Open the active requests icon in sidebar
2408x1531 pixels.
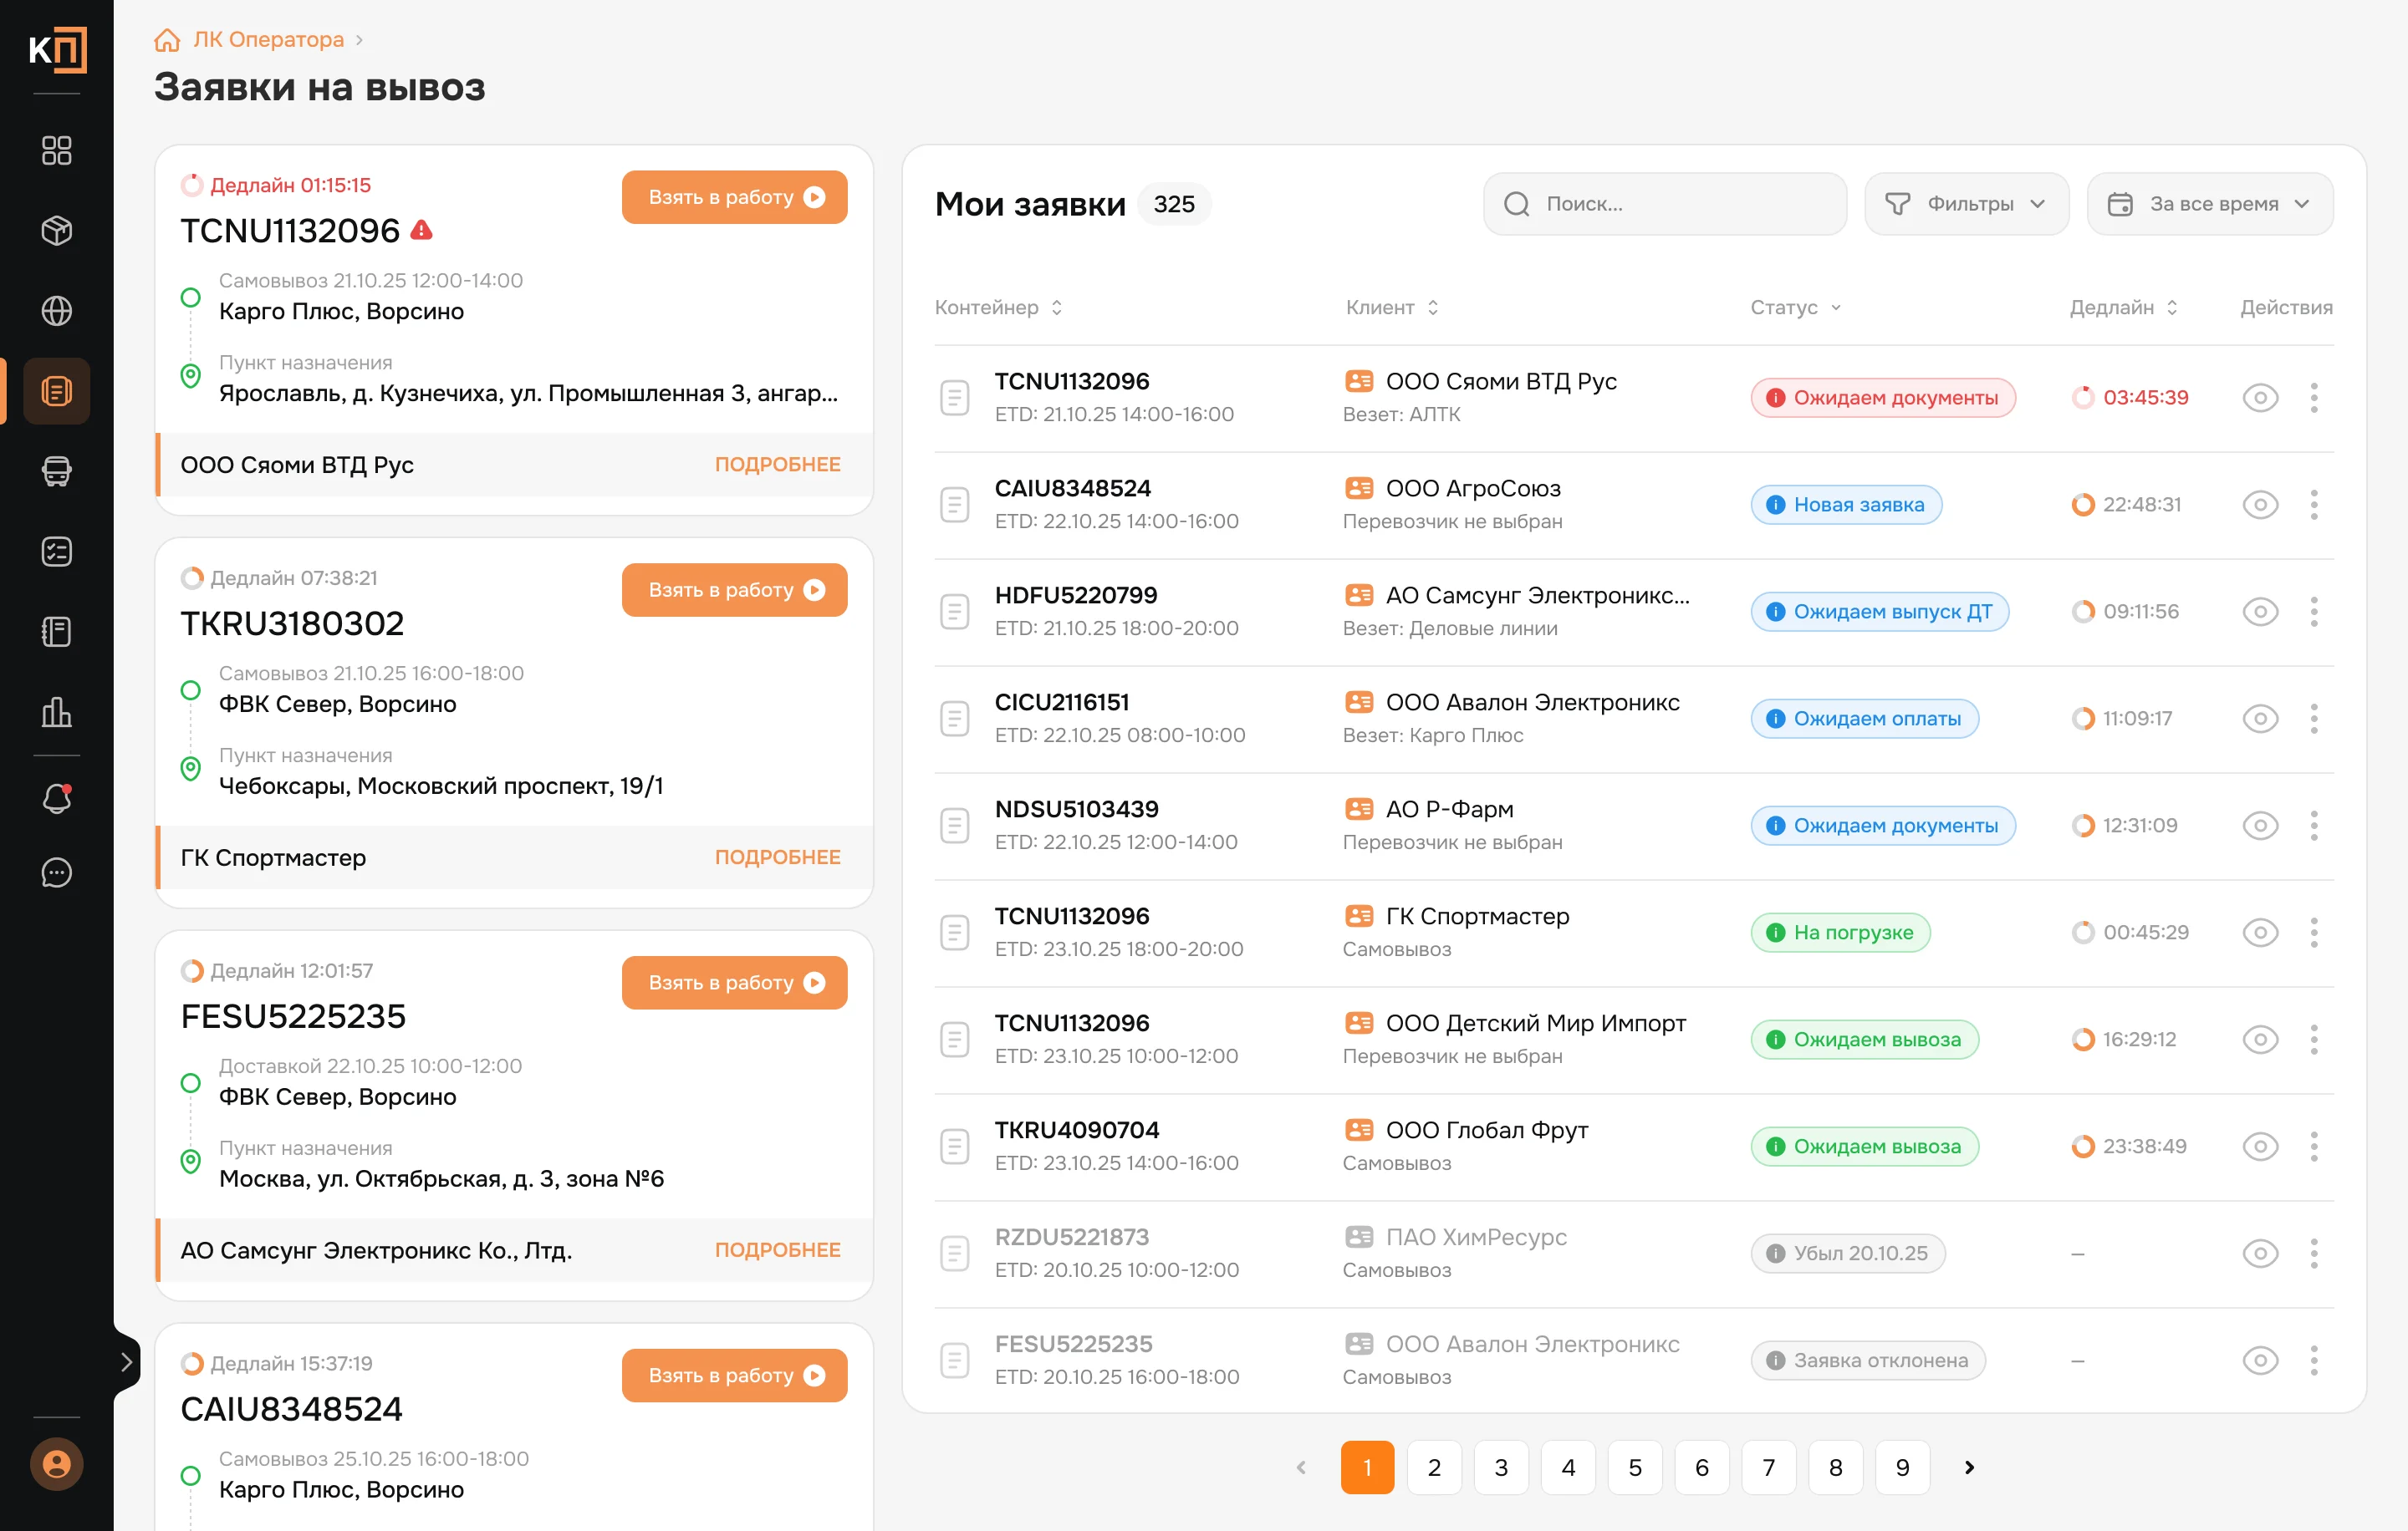point(56,391)
